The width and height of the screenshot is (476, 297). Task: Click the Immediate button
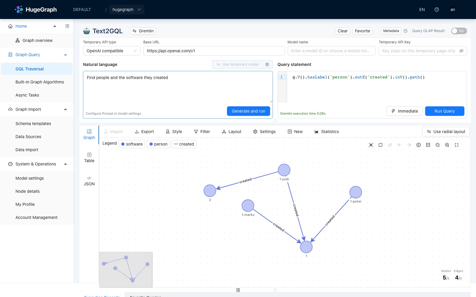tap(405, 111)
